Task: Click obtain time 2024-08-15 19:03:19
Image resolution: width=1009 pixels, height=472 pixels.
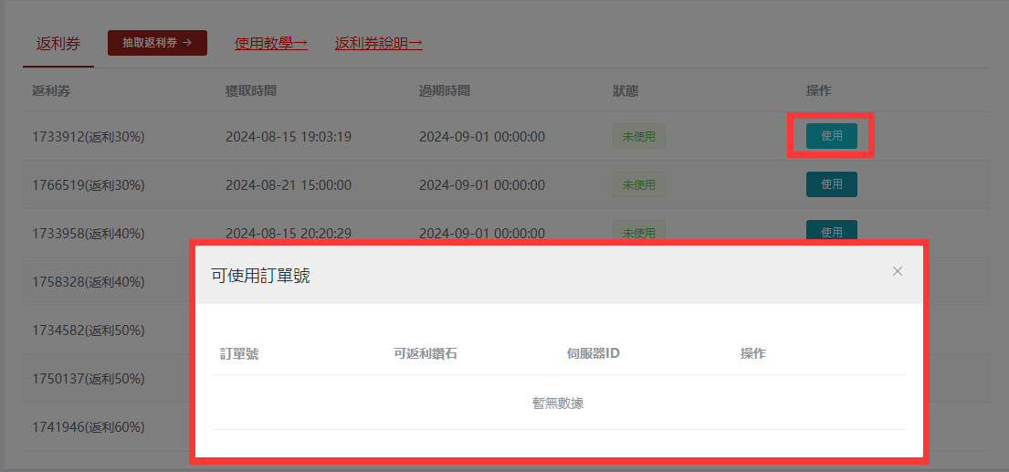Action: click(x=289, y=137)
